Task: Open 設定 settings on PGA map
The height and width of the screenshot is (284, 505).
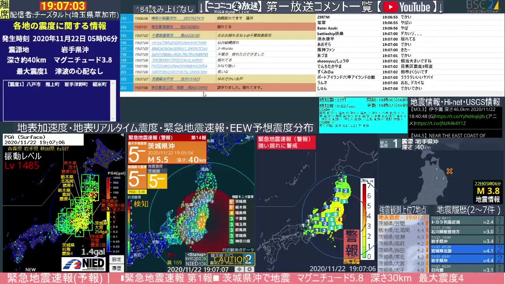Action: pos(116,260)
